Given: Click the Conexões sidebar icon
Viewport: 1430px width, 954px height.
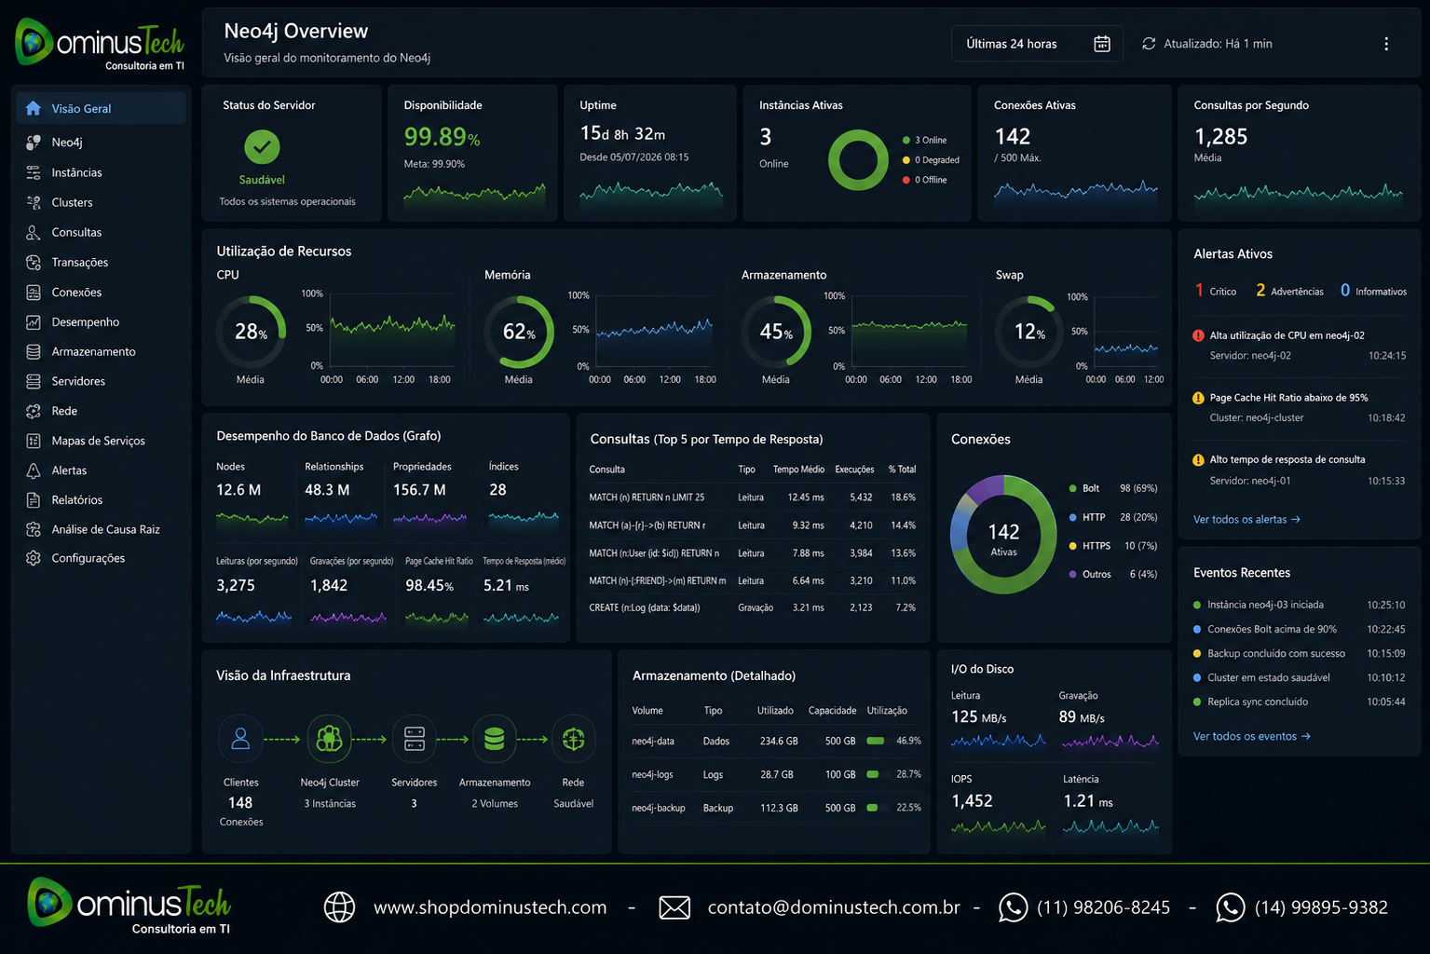Looking at the screenshot, I should tap(34, 292).
